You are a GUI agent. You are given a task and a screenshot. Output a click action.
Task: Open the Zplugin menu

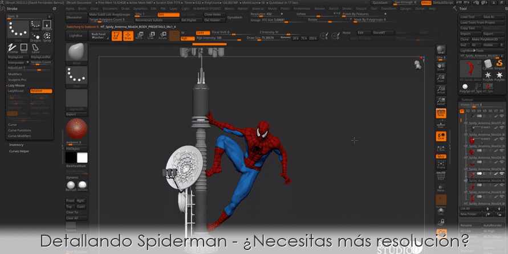[405, 9]
